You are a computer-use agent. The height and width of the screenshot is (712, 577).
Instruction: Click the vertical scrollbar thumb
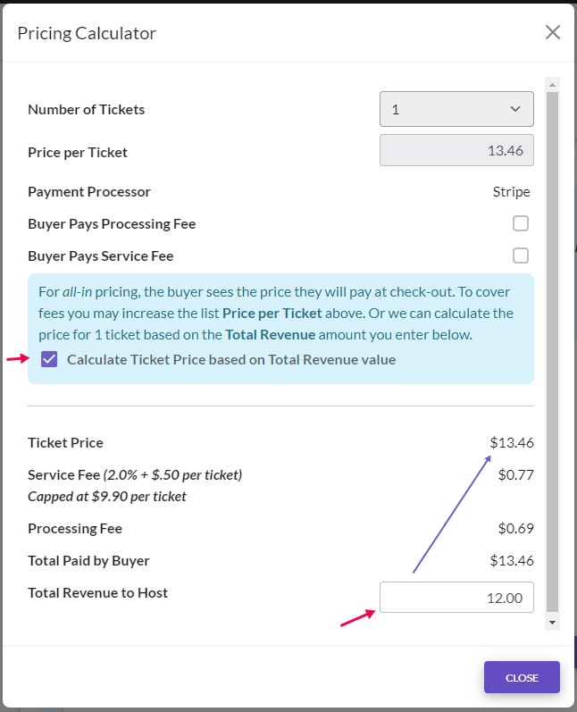click(552, 352)
